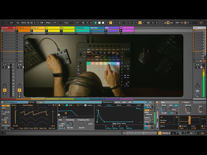Switch to Osc 1 tab
This screenshot has height=155, width=207.
click(x=32, y=102)
